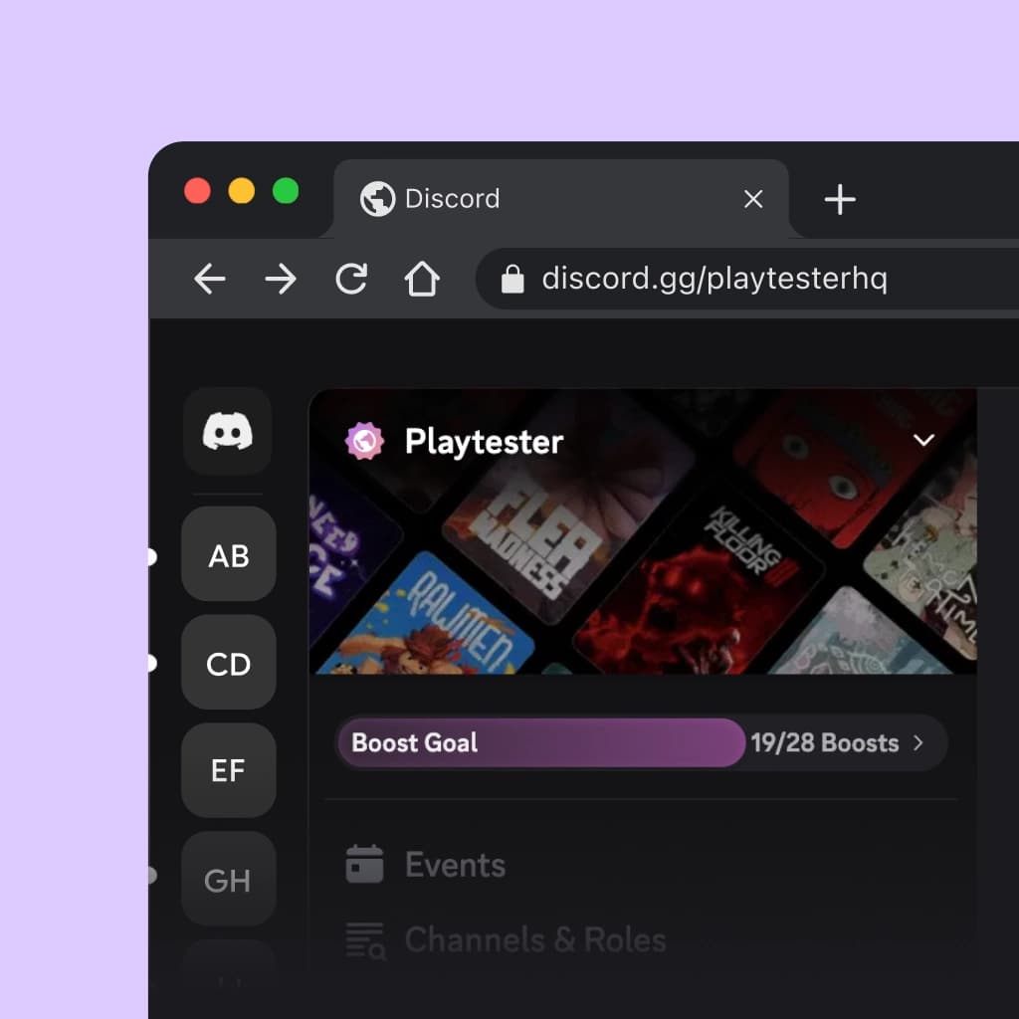Image resolution: width=1019 pixels, height=1019 pixels.
Task: Click the Playtester server boost badge icon
Action: [364, 440]
